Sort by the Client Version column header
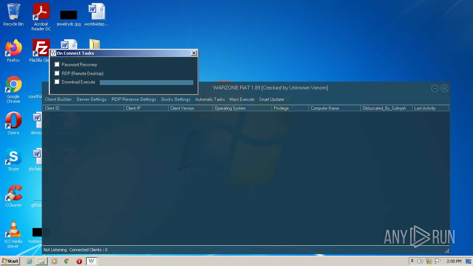Screen dimensions: 473x266 191,108
